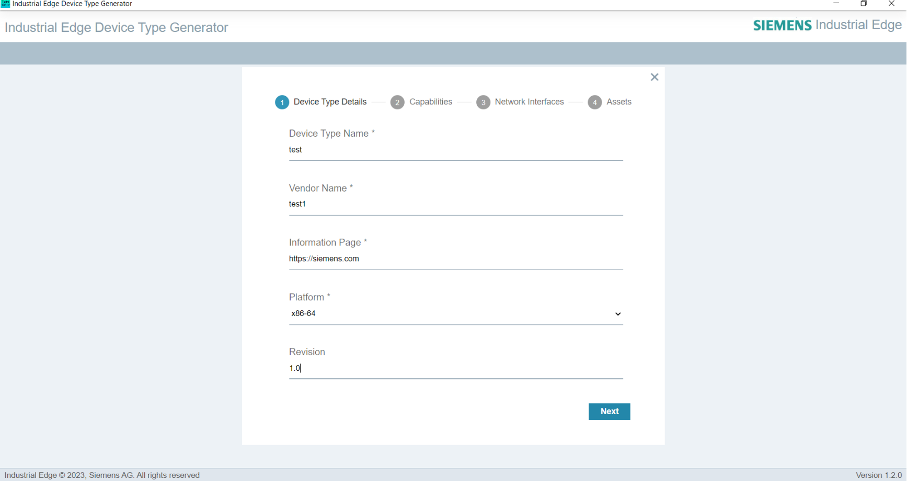Click the Information Page URL field
Image resolution: width=907 pixels, height=481 pixels.
(455, 259)
